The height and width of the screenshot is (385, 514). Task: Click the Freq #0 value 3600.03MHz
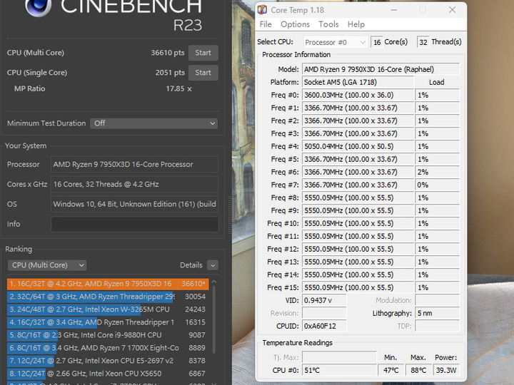click(358, 95)
